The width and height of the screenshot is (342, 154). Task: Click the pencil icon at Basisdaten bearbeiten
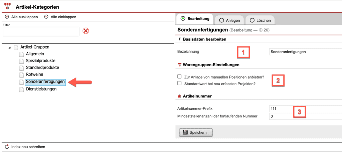[x=180, y=39]
